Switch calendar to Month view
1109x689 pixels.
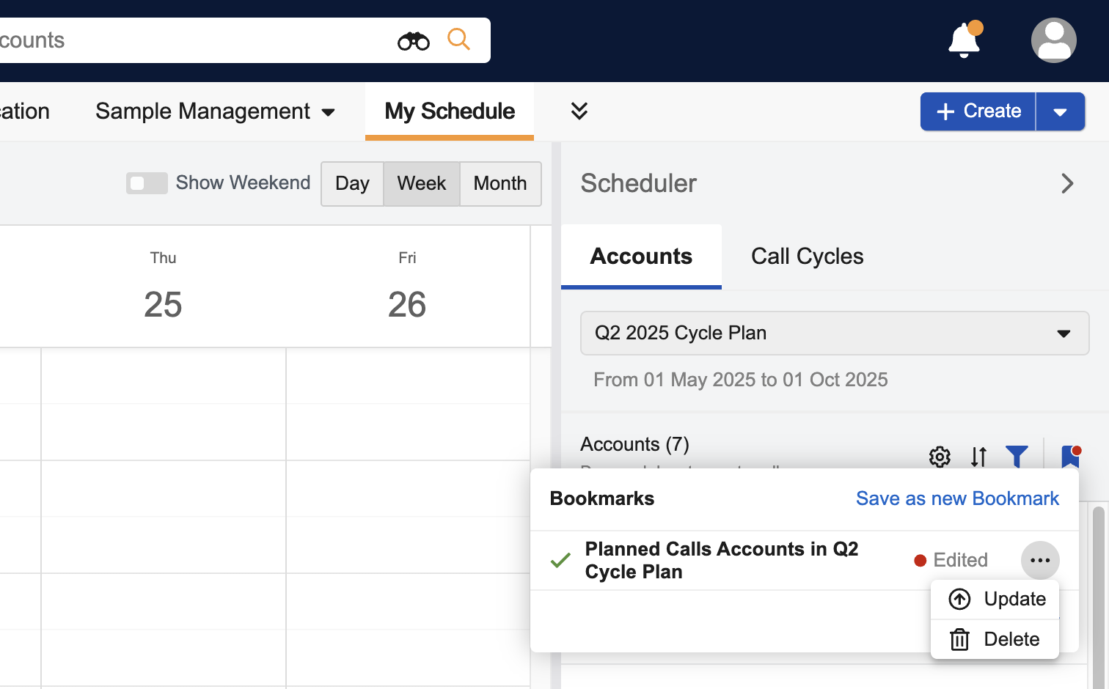500,183
